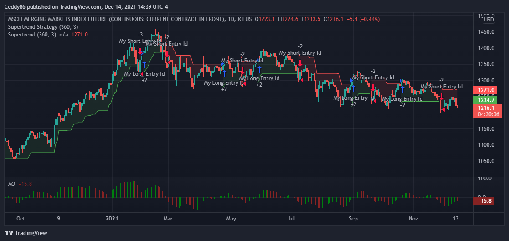Screen dimensions: 509x241
Task: Click the My Short Entry Id label above July
Action: [300, 52]
